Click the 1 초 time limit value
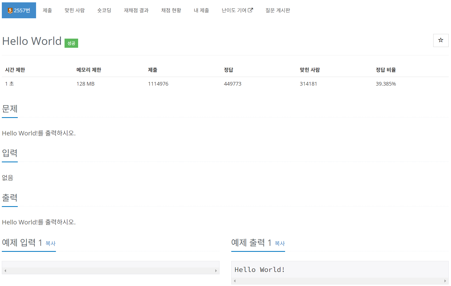The height and width of the screenshot is (286, 451). pos(9,84)
